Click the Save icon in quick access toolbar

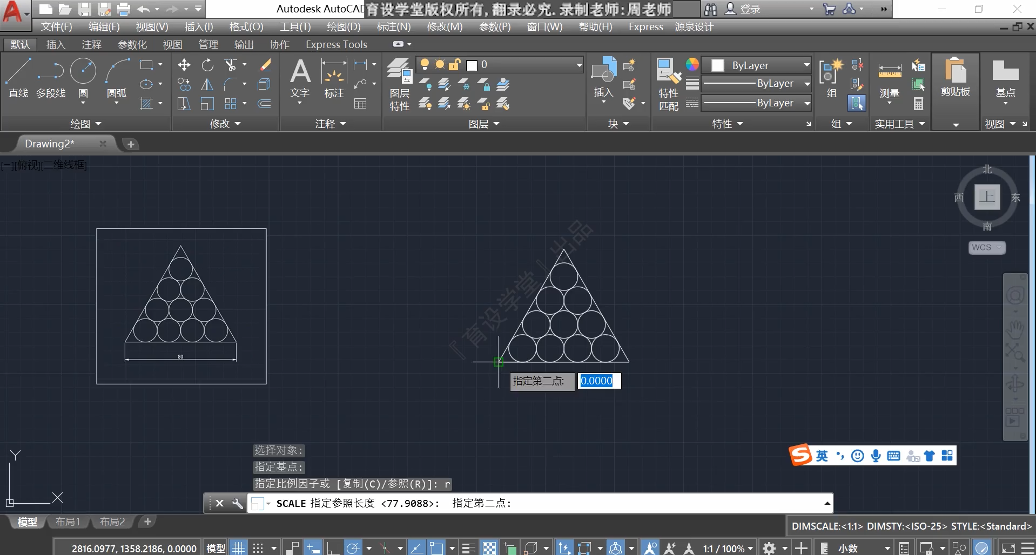pyautogui.click(x=84, y=9)
